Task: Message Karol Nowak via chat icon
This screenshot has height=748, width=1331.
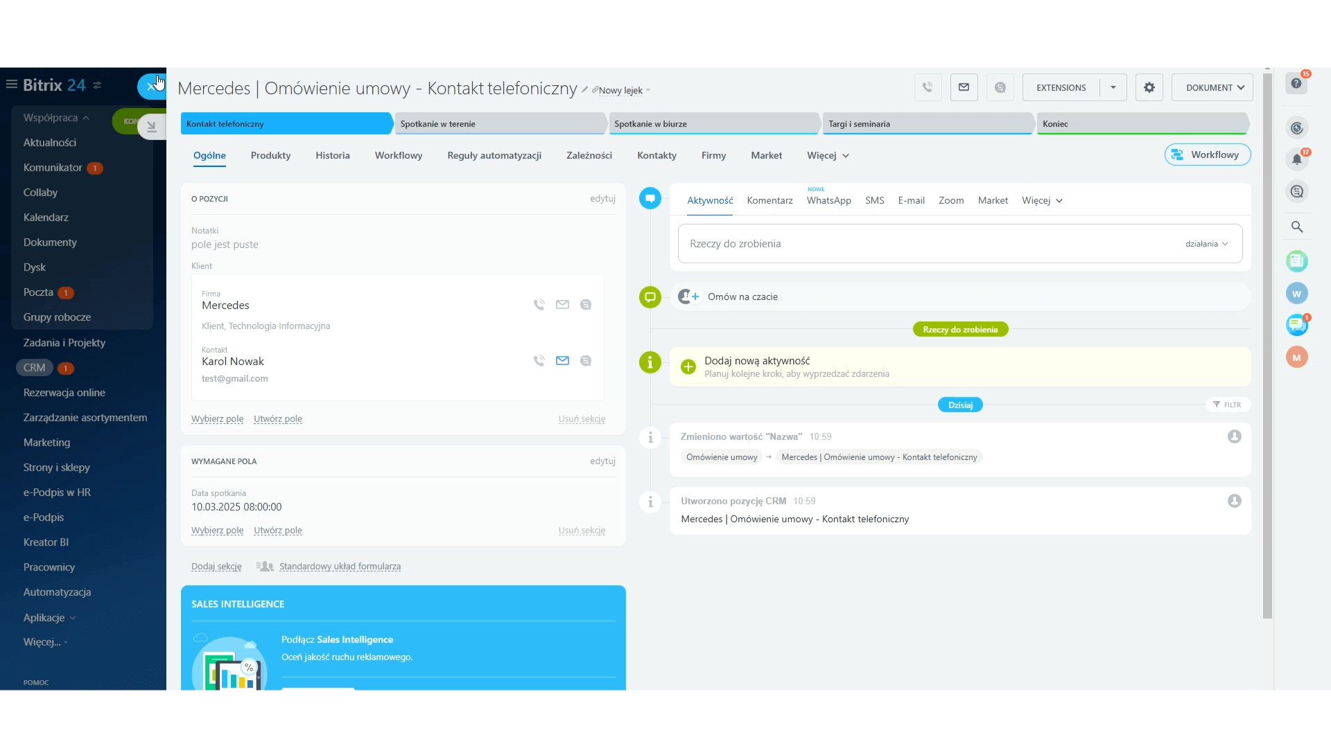Action: click(586, 361)
